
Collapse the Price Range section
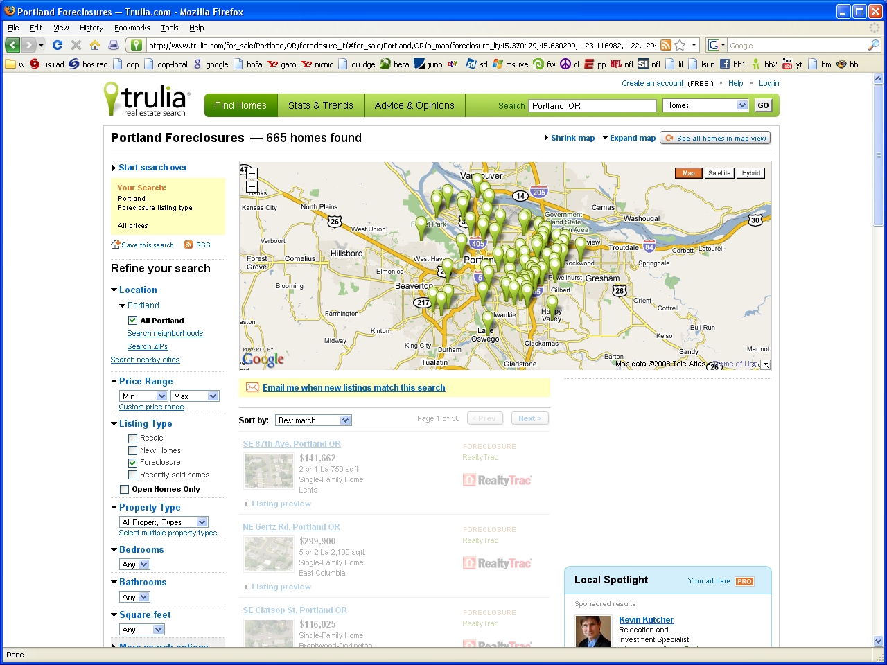tap(114, 382)
